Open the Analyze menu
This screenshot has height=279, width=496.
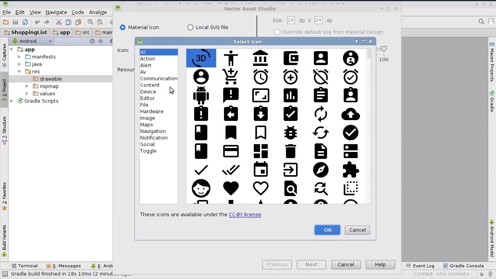coord(98,12)
